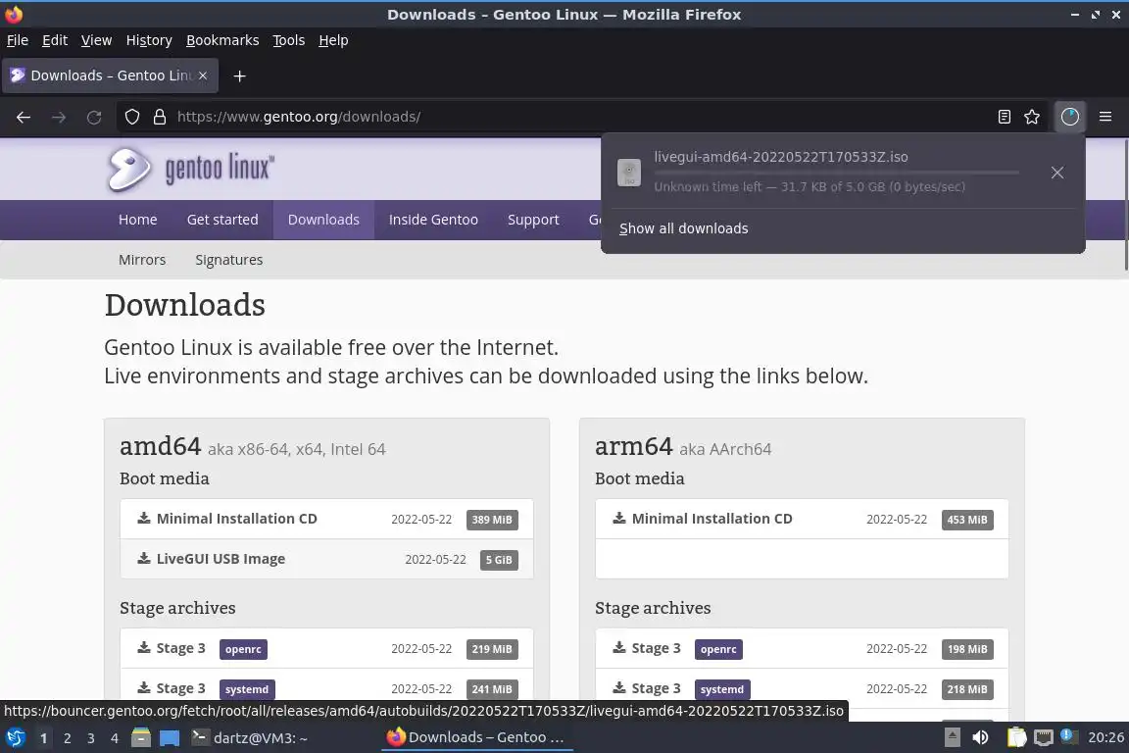Click LiveGUI USB Image download icon
Screen dimensions: 1129x753
pyautogui.click(x=144, y=559)
